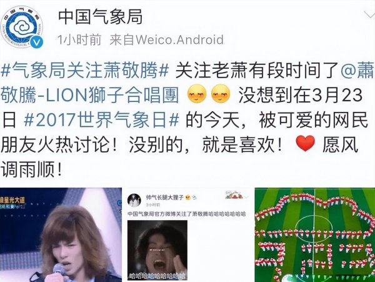Tap small avatar beside 帅气长腿大狸子
Image resolution: width=375 pixels, height=282 pixels.
coord(134,200)
